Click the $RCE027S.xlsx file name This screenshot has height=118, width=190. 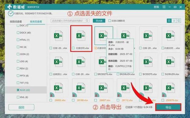105,74
